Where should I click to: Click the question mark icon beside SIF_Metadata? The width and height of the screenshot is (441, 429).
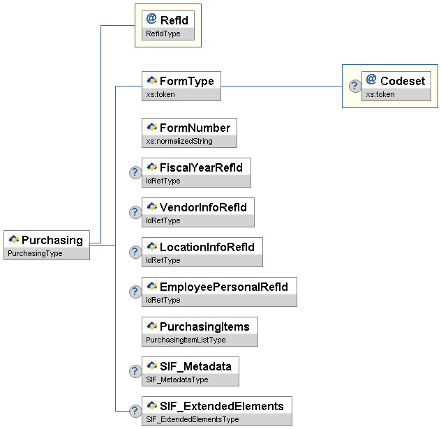coord(135,371)
